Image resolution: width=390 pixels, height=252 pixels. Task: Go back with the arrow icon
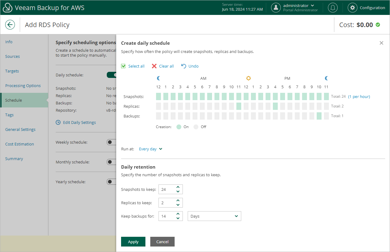pyautogui.click(x=10, y=25)
